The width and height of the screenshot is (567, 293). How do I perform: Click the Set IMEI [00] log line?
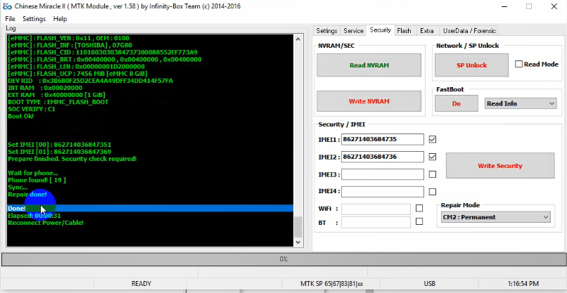(60, 145)
